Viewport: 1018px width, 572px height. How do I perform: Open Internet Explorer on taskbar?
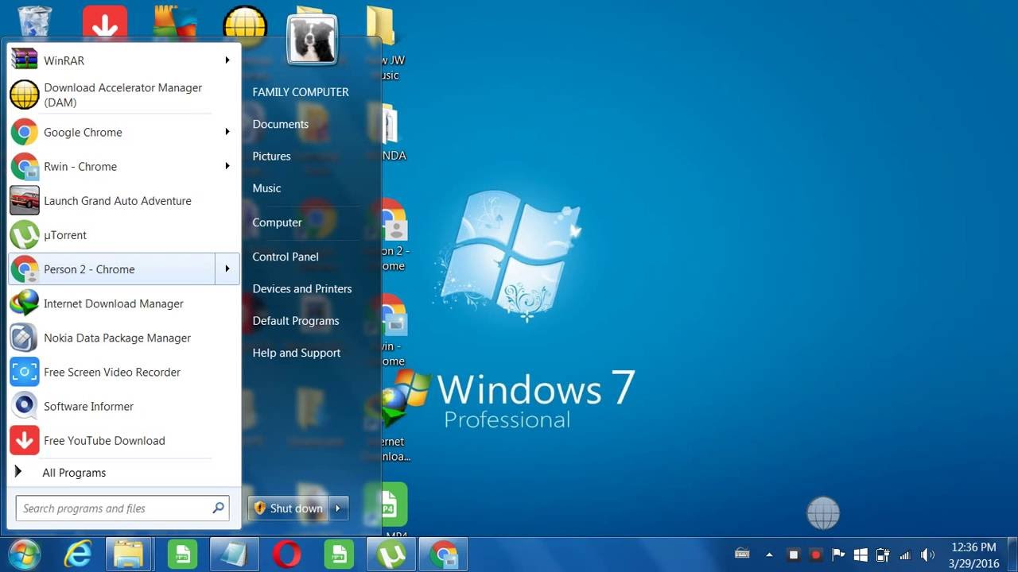click(78, 554)
